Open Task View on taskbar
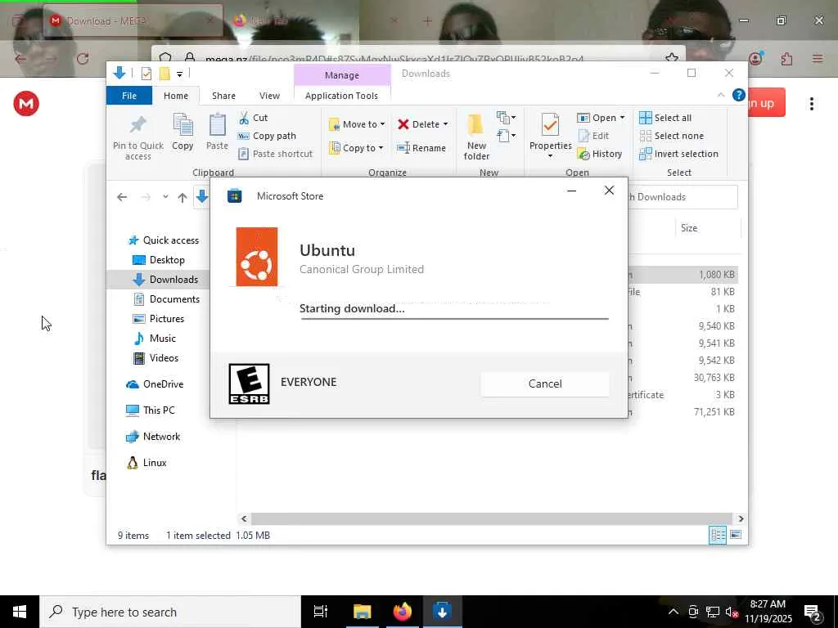 pos(321,612)
